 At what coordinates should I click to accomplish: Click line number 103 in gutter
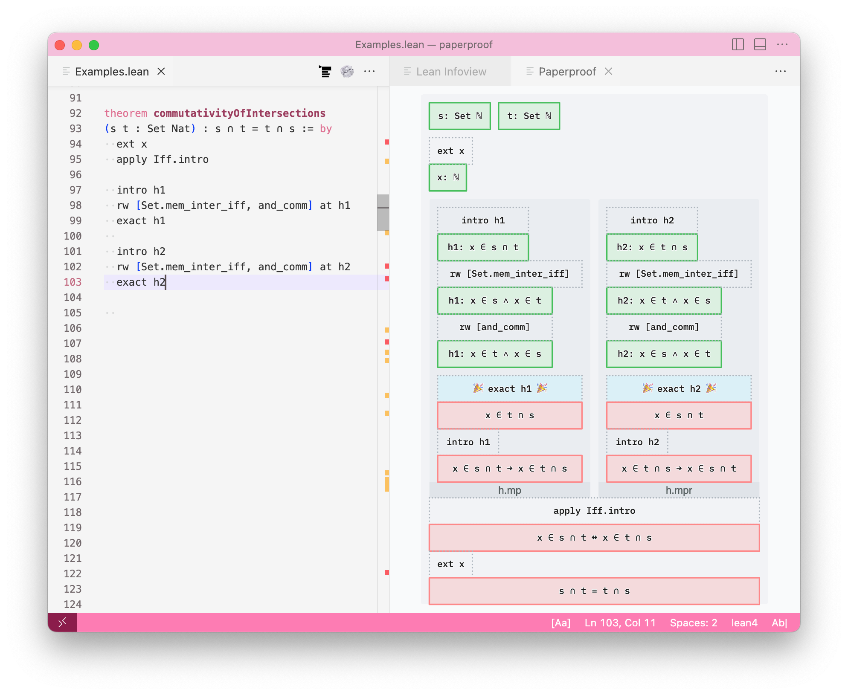[73, 282]
